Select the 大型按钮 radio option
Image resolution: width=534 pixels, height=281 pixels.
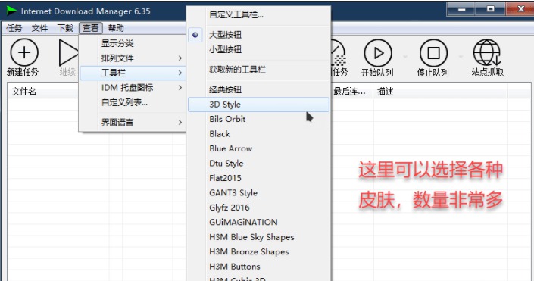tap(259, 35)
